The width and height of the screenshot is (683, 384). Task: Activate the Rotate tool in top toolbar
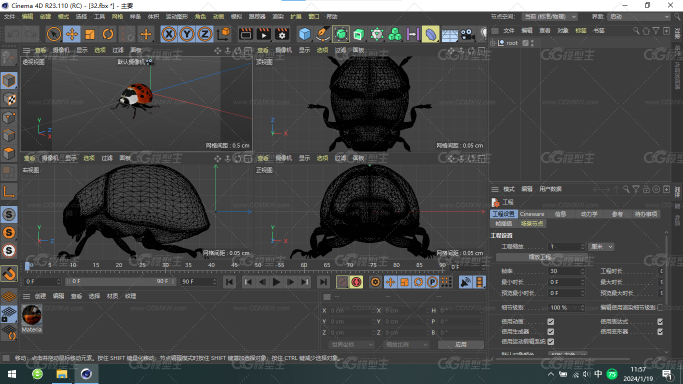click(x=108, y=34)
